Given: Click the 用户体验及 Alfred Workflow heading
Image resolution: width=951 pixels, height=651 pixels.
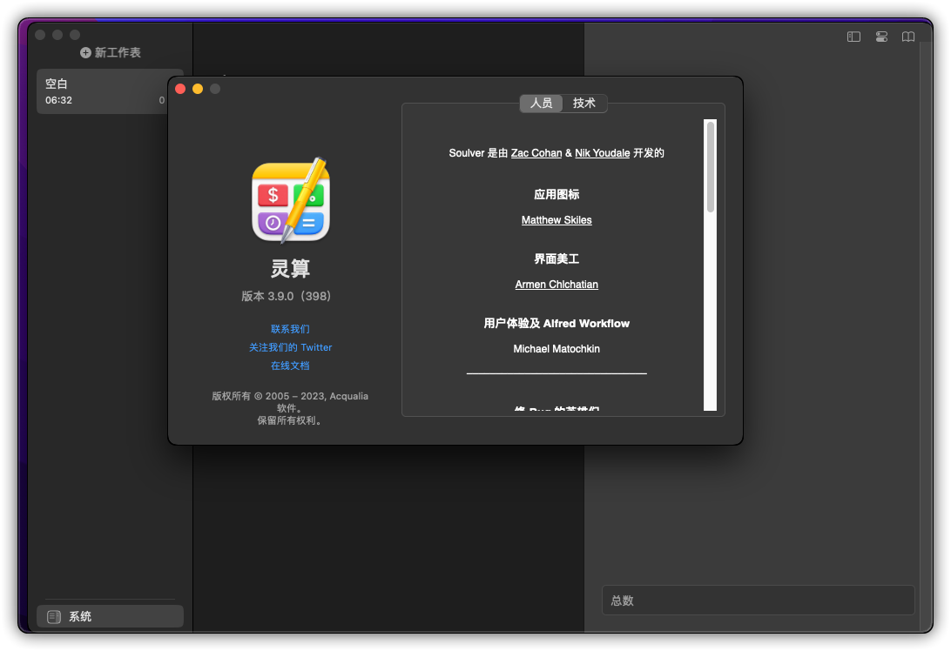Looking at the screenshot, I should point(556,323).
